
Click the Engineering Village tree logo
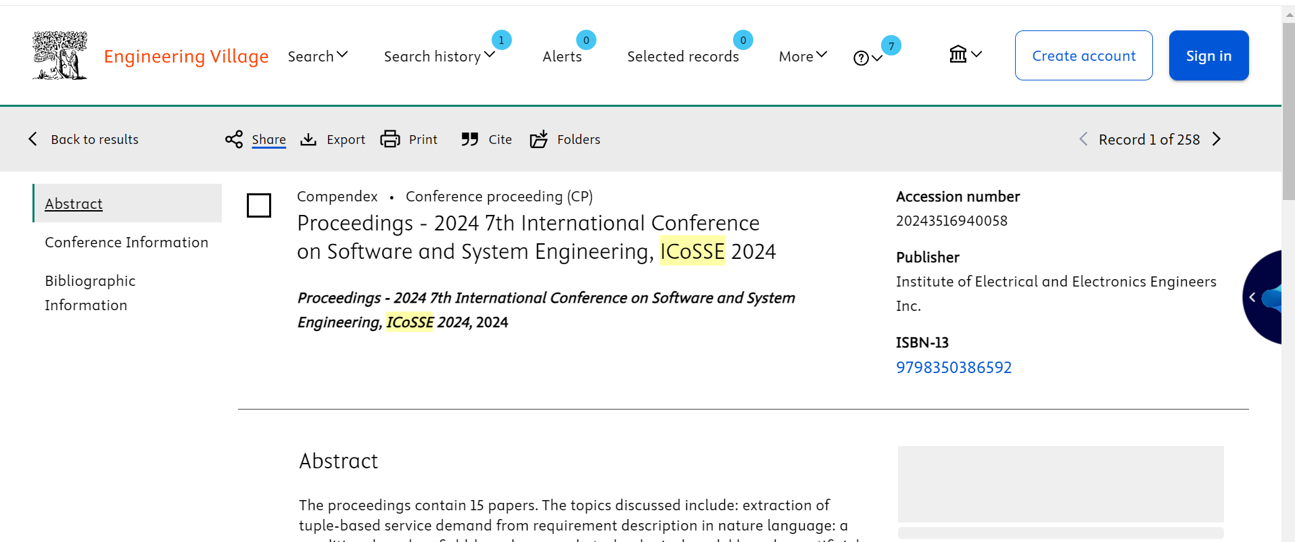pyautogui.click(x=60, y=55)
